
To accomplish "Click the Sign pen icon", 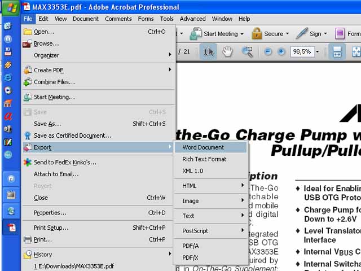I will click(x=302, y=34).
